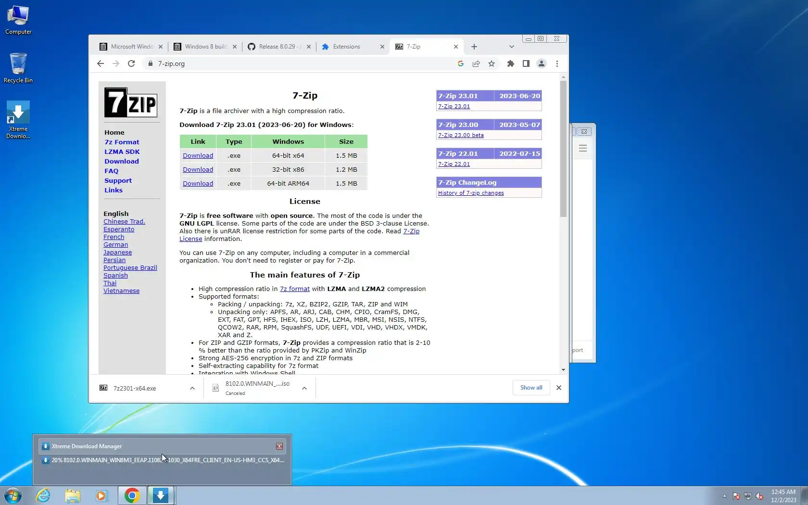The width and height of the screenshot is (808, 505).
Task: Open the FAQ sidebar link
Action: [111, 171]
